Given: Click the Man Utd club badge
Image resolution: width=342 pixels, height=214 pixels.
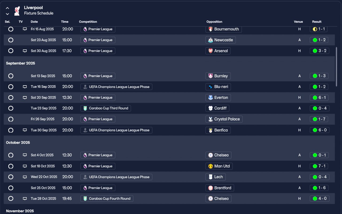Looking at the screenshot, I should [x=211, y=166].
